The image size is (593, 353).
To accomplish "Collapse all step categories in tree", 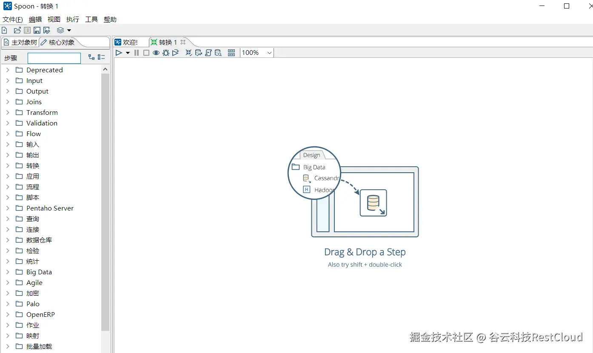I will 101,57.
